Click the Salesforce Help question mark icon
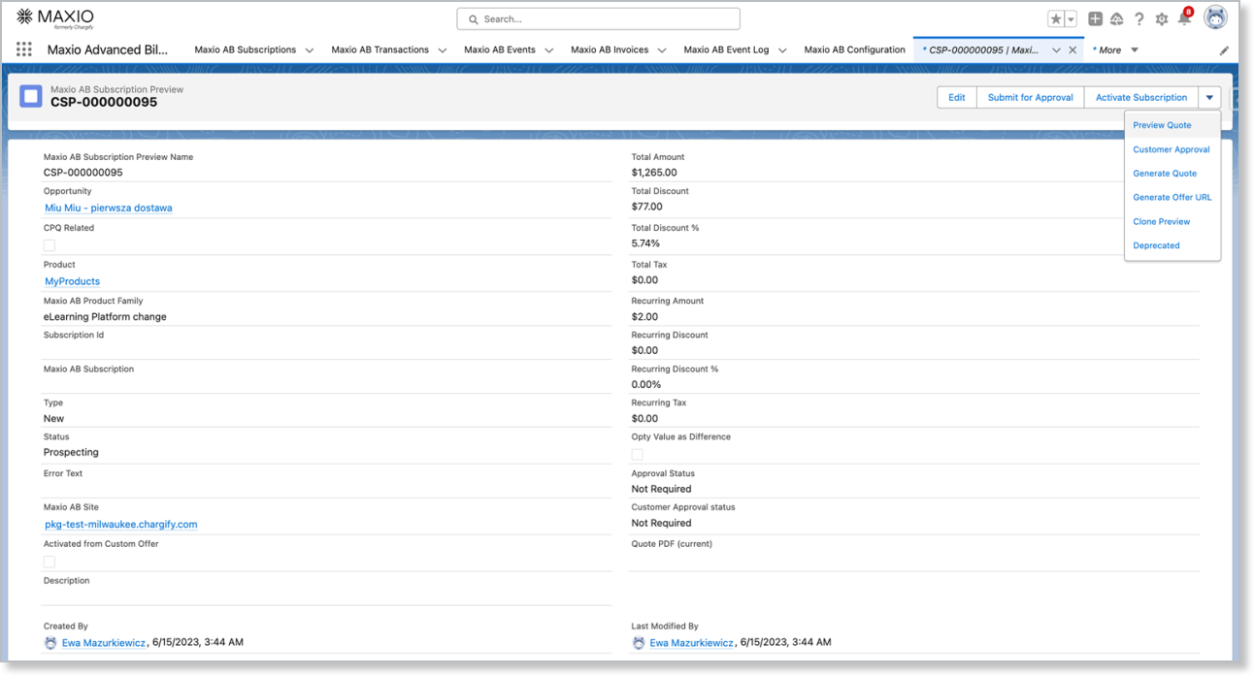Viewport: 1254px width, 676px height. pos(1139,19)
